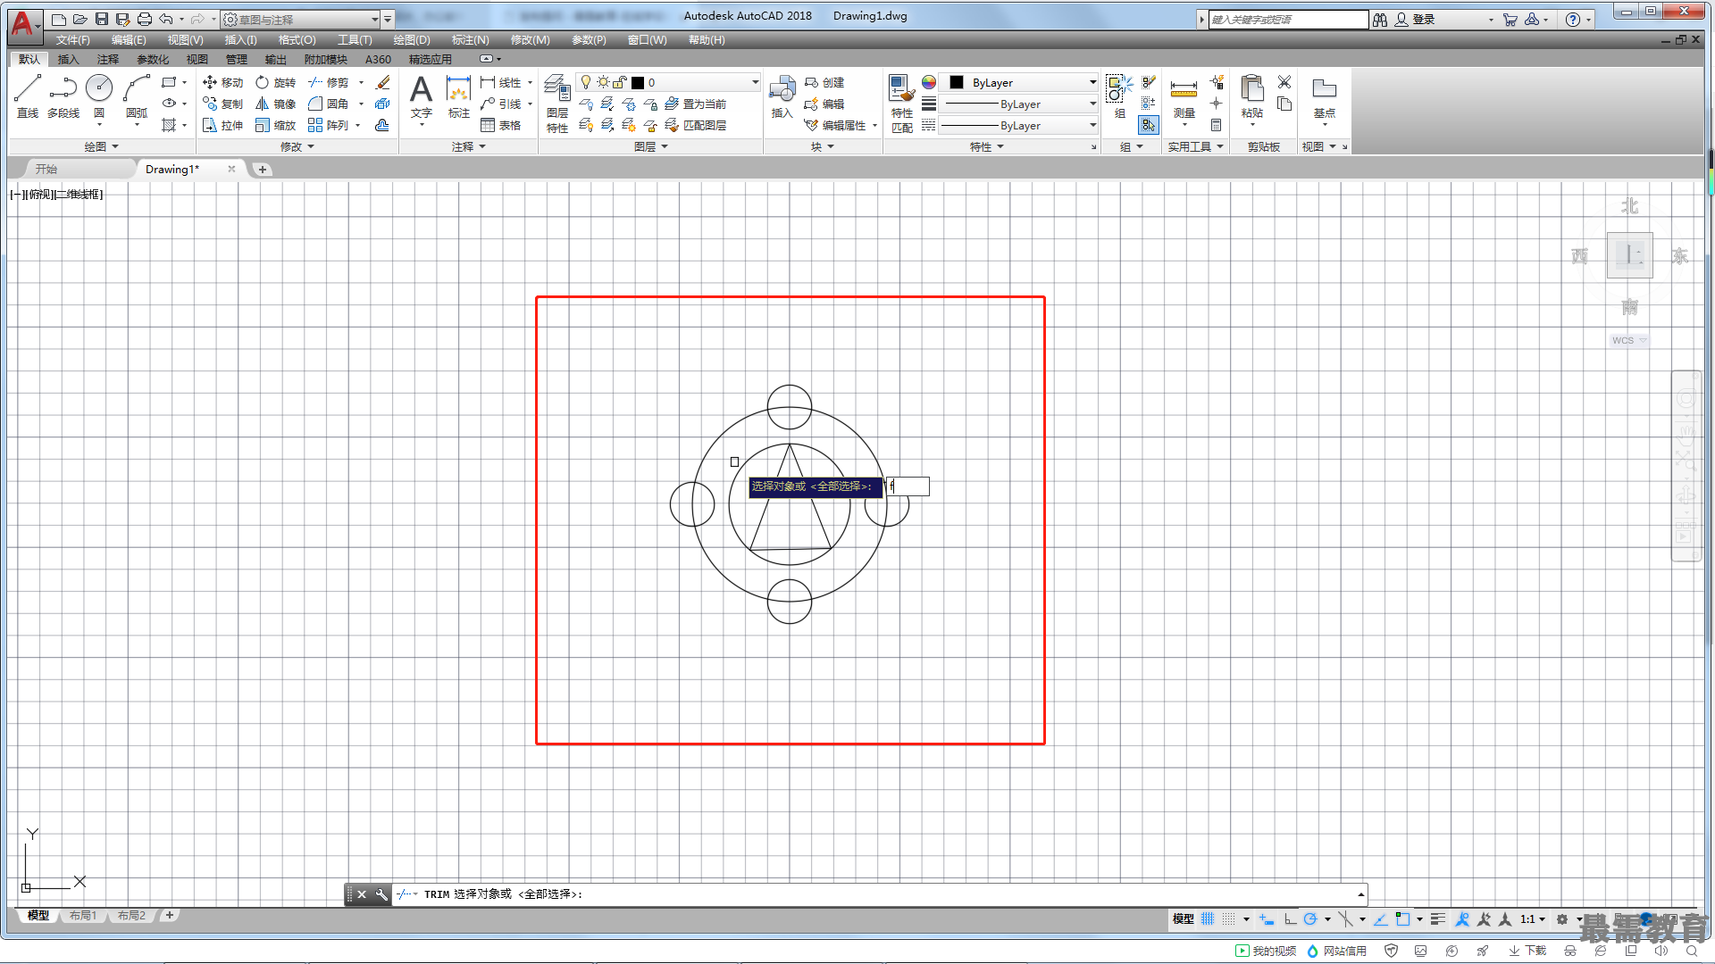Toggle ortho mode in status bar
This screenshot has height=964, width=1715.
1290,918
